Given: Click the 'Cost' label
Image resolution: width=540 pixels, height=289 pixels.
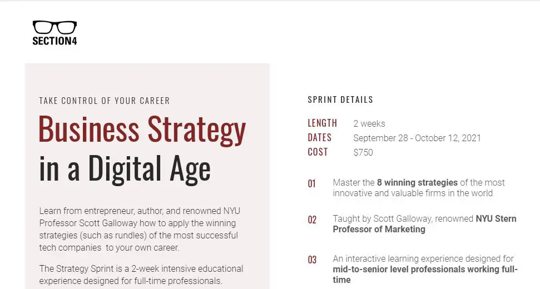Looking at the screenshot, I should (318, 152).
